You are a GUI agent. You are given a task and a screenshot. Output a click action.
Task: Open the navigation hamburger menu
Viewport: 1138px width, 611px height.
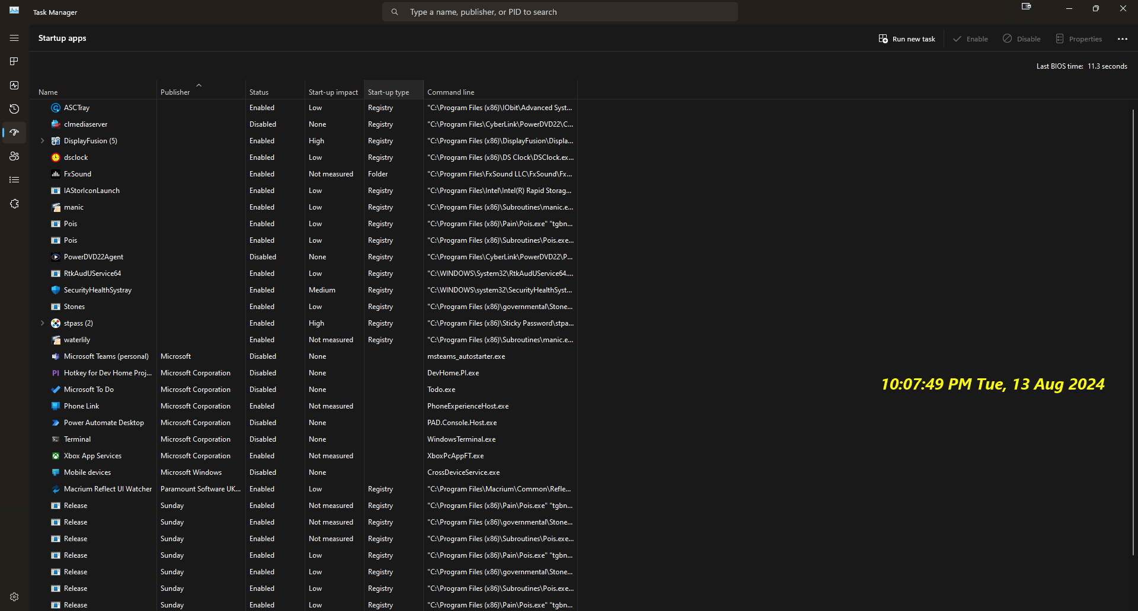[x=14, y=38]
